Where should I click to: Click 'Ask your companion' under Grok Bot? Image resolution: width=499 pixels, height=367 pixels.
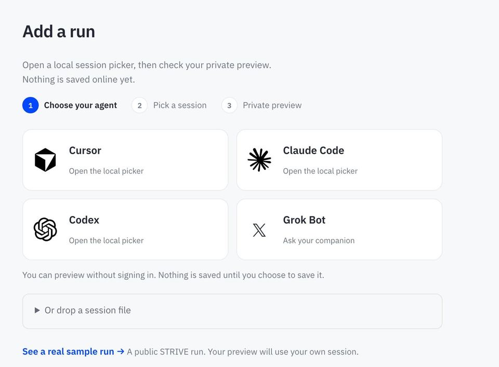319,240
